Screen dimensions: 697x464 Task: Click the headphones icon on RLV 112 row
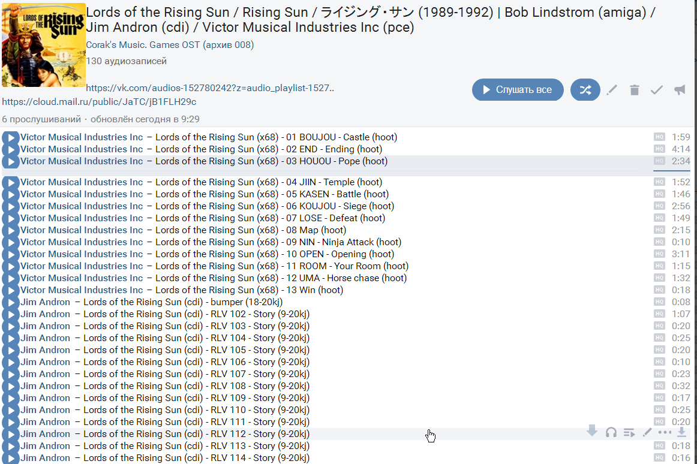coord(611,432)
